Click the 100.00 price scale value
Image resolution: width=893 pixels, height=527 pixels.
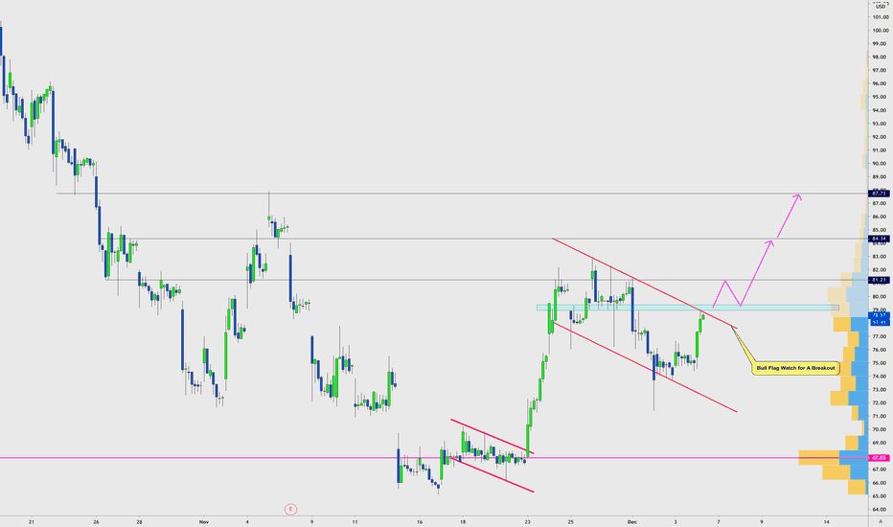881,31
